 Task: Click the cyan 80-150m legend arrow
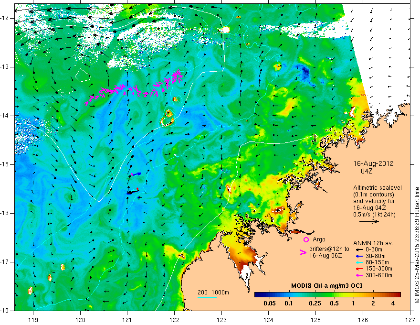click(358, 262)
